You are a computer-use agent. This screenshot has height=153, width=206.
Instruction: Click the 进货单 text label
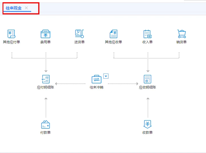[79, 42]
